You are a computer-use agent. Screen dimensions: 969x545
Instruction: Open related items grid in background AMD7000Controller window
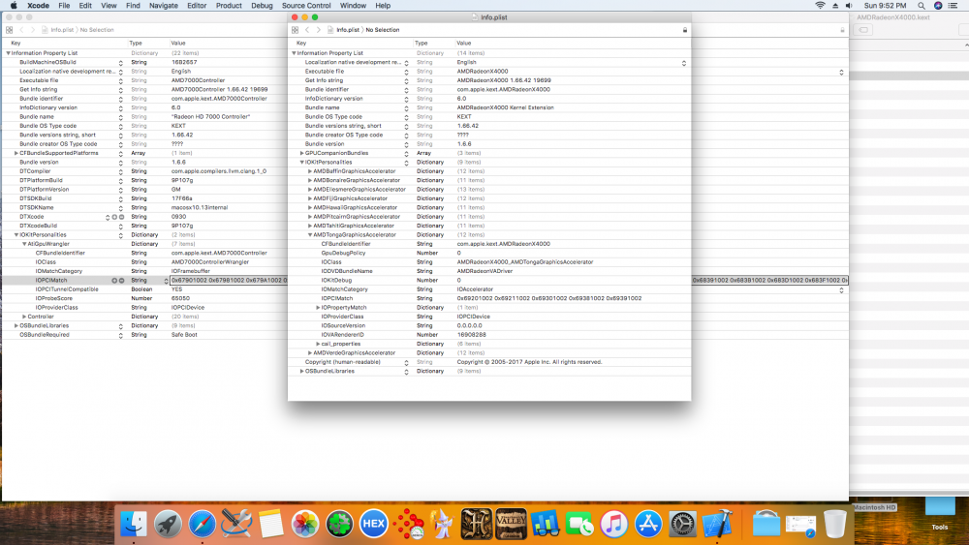10,30
